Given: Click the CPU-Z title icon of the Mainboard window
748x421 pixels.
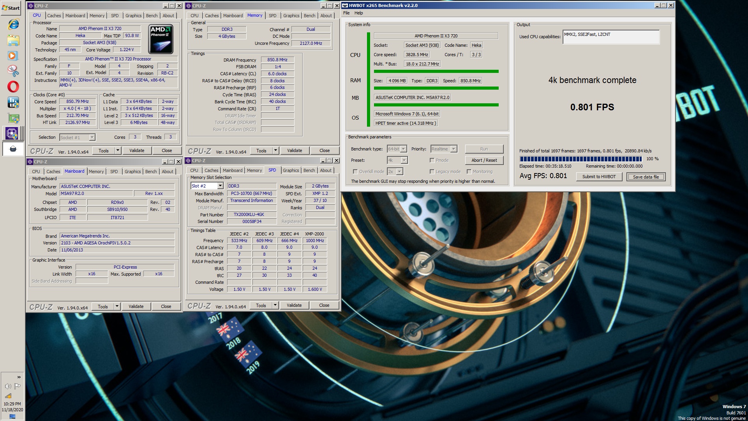Looking at the screenshot, I should click(30, 162).
